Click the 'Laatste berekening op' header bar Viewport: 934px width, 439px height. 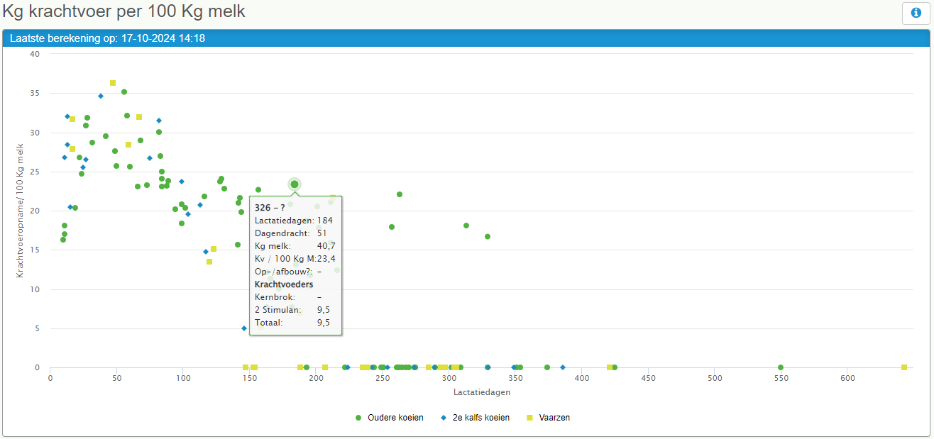tap(466, 38)
